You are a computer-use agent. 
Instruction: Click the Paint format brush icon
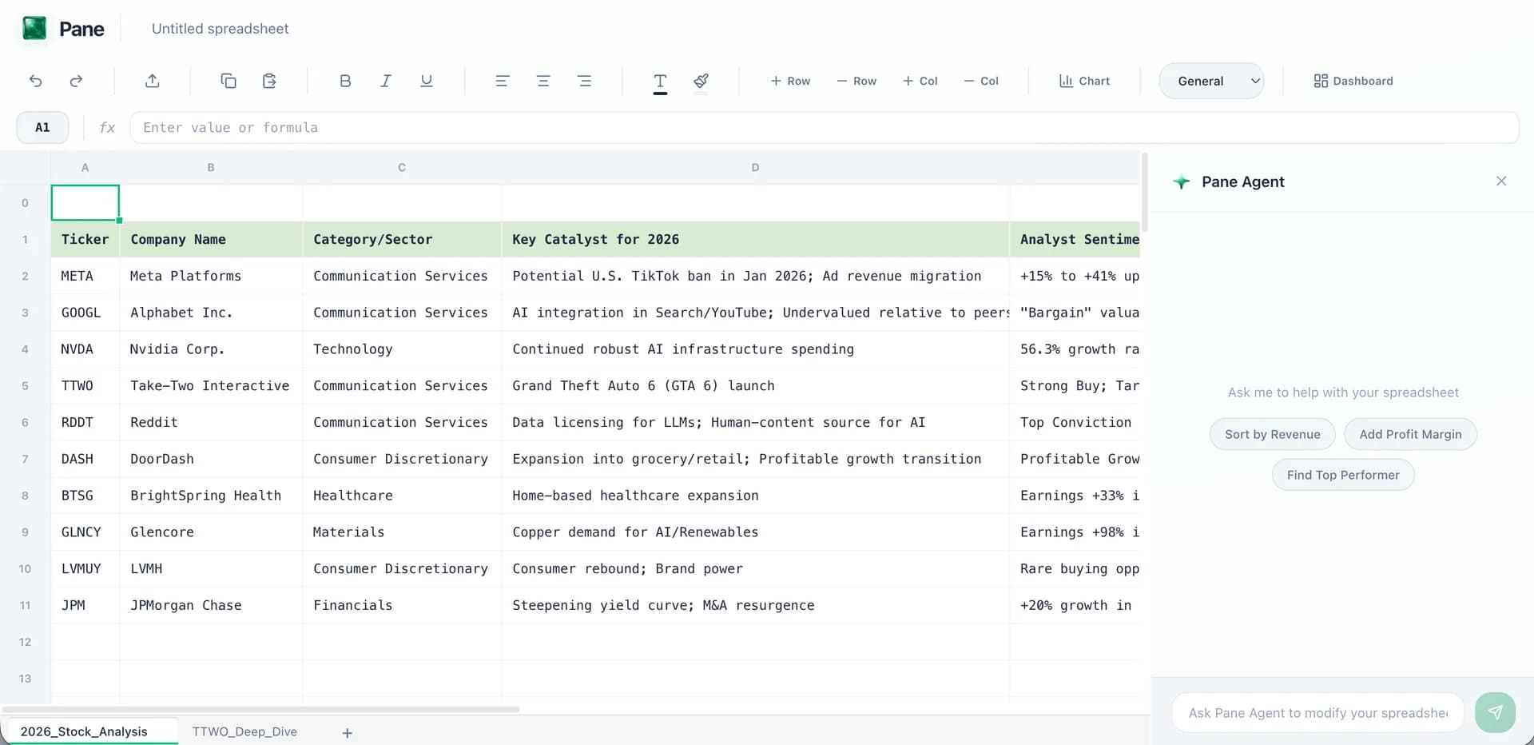pyautogui.click(x=700, y=81)
